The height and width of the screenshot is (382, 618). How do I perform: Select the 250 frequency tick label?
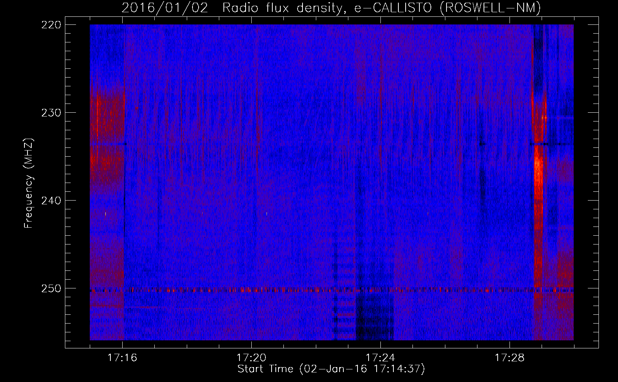pos(51,288)
